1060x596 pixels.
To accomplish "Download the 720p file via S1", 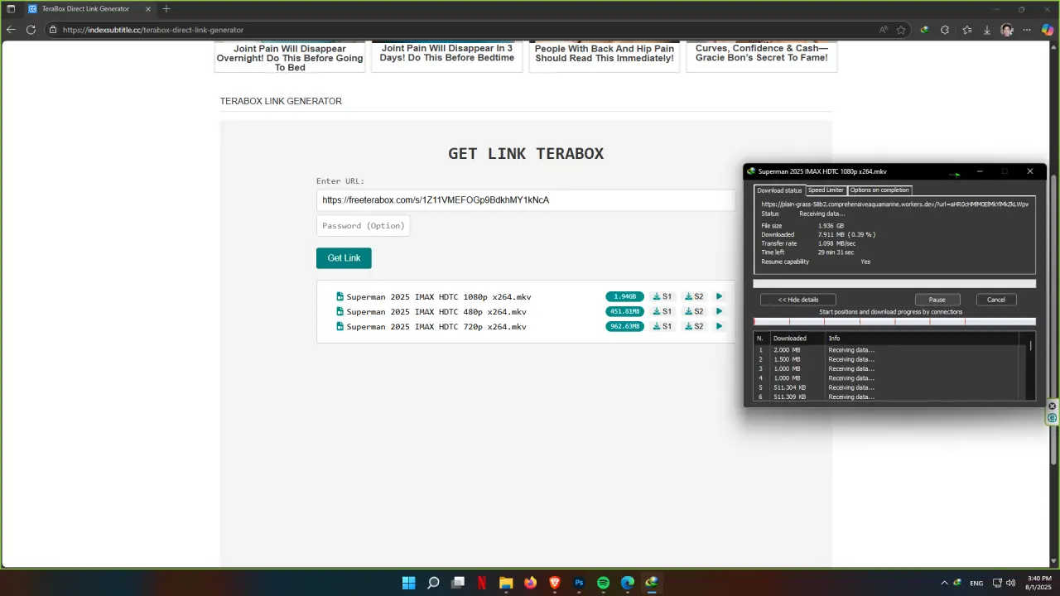I will [x=662, y=326].
